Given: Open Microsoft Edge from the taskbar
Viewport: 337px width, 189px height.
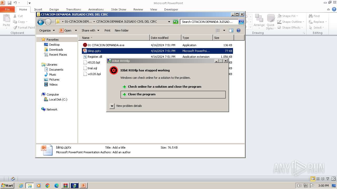Looking at the screenshot, I should (57, 186).
